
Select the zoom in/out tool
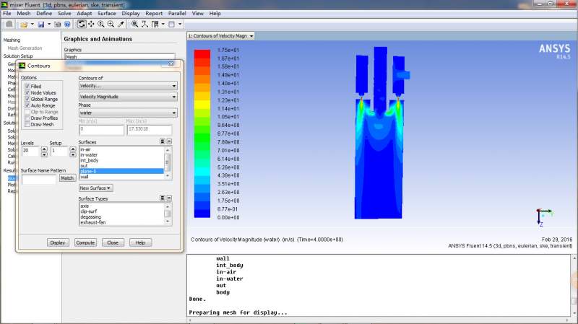coord(100,25)
